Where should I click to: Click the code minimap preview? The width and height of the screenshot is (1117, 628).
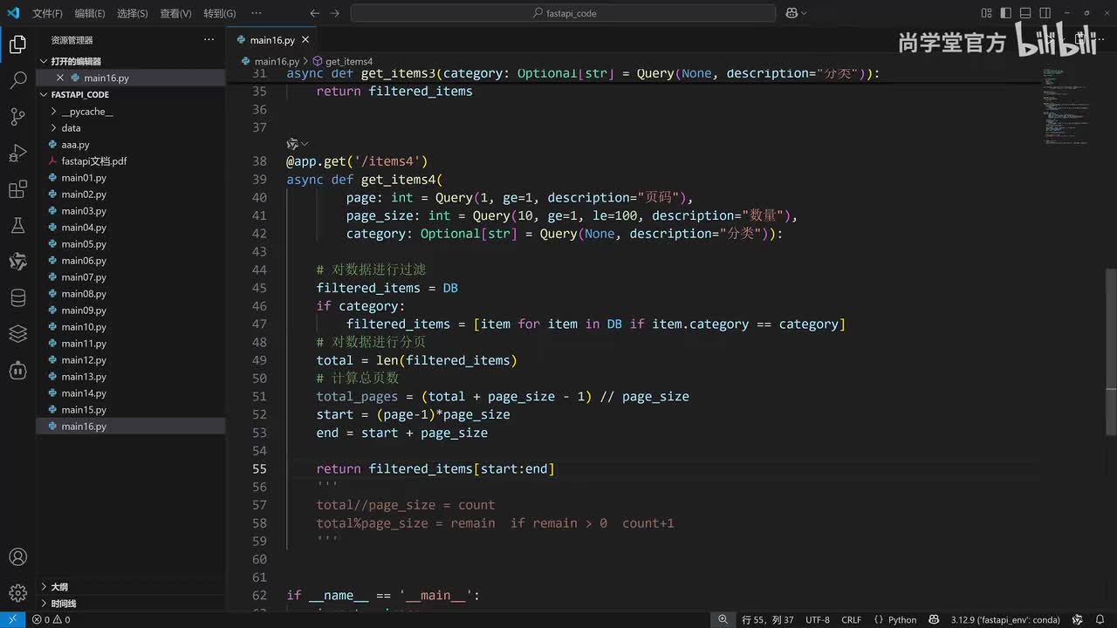[x=1067, y=105]
